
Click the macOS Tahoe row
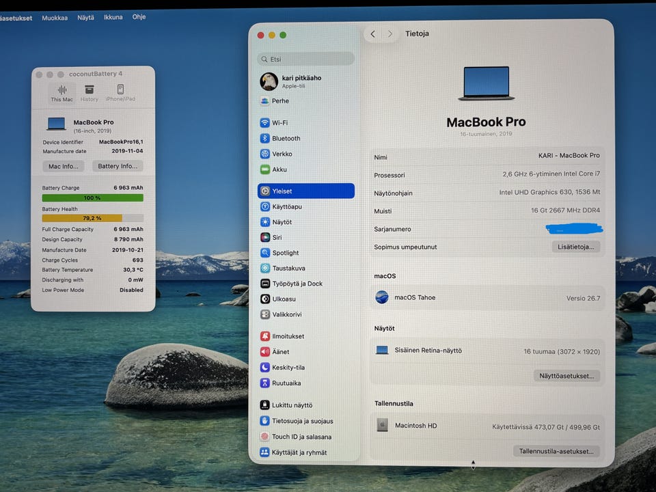click(487, 297)
